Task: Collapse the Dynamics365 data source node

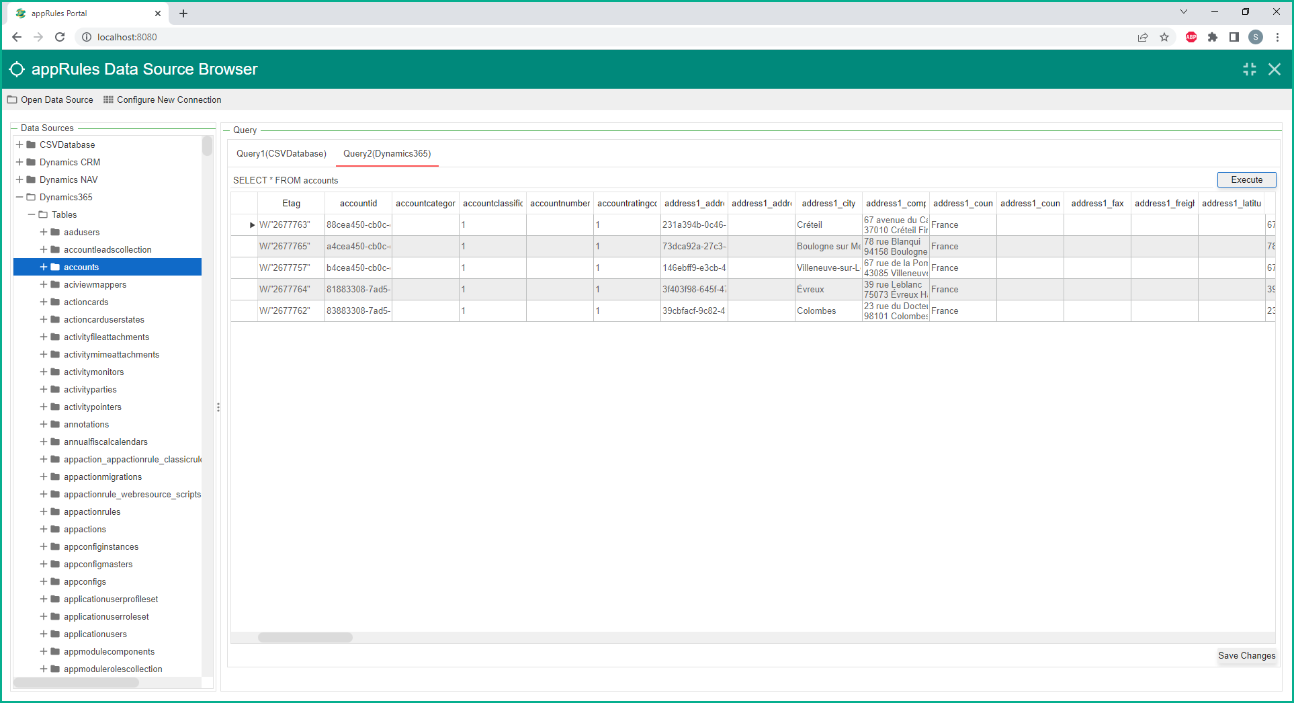Action: (19, 197)
